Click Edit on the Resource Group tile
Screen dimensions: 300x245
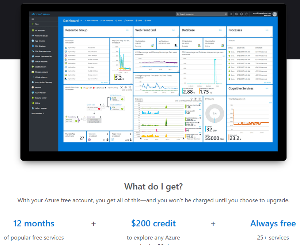coord(127,30)
